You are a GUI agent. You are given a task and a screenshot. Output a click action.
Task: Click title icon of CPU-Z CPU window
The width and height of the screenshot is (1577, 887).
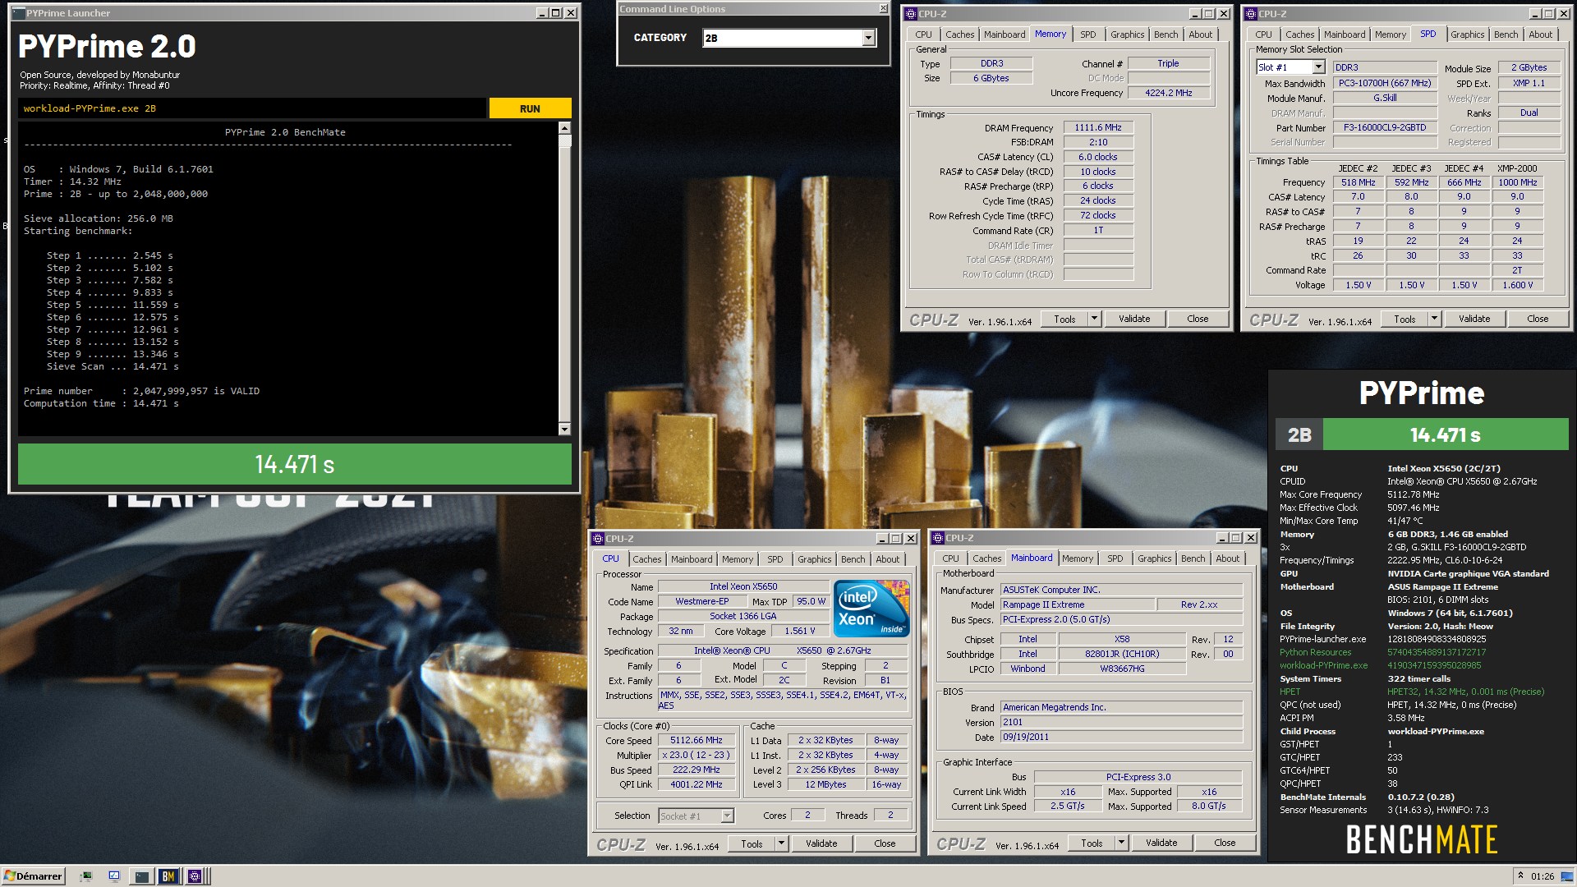pos(597,539)
